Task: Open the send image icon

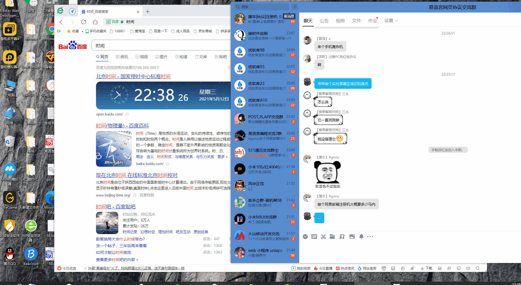Action: click(x=352, y=237)
